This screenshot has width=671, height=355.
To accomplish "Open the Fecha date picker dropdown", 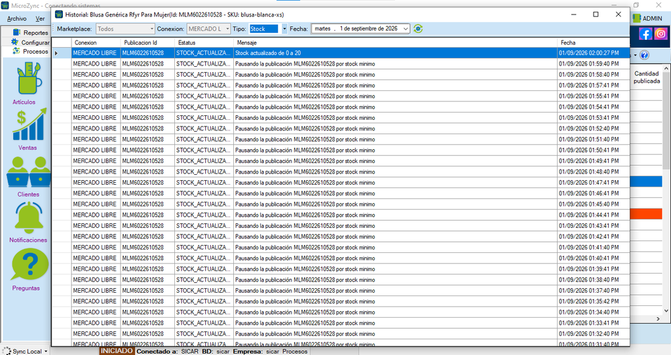I will pos(405,29).
